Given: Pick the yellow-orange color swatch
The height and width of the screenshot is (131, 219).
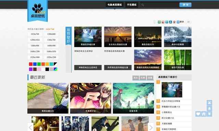Looking at the screenshot, I should point(47,64).
